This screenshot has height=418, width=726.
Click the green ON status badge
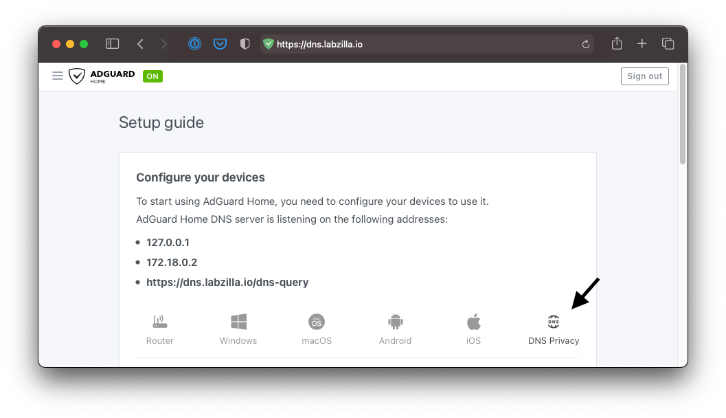click(x=152, y=76)
